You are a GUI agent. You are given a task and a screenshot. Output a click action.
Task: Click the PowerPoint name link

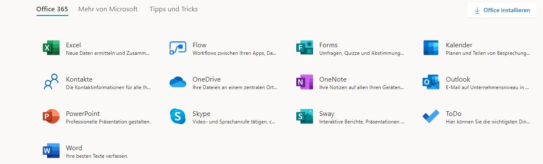(x=83, y=113)
